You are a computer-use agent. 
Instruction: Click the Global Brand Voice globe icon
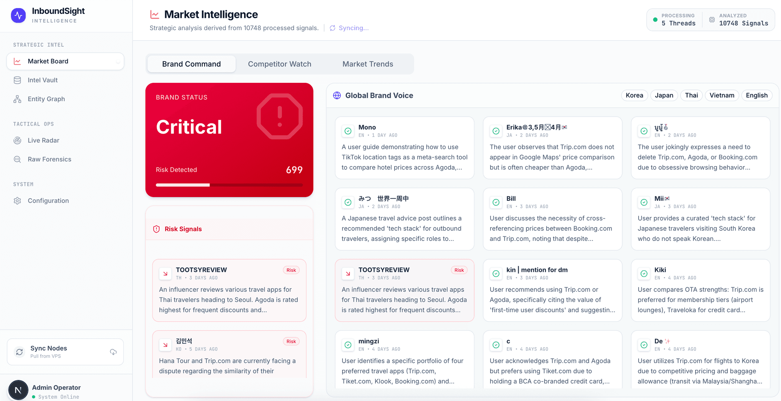(x=337, y=95)
